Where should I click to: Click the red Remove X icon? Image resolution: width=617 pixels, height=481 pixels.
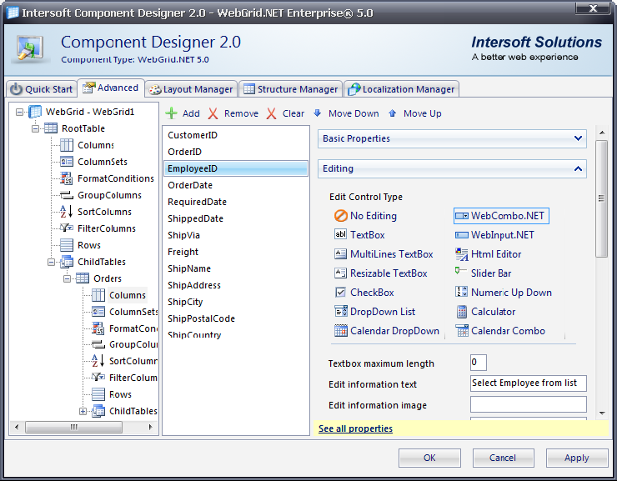(x=213, y=113)
